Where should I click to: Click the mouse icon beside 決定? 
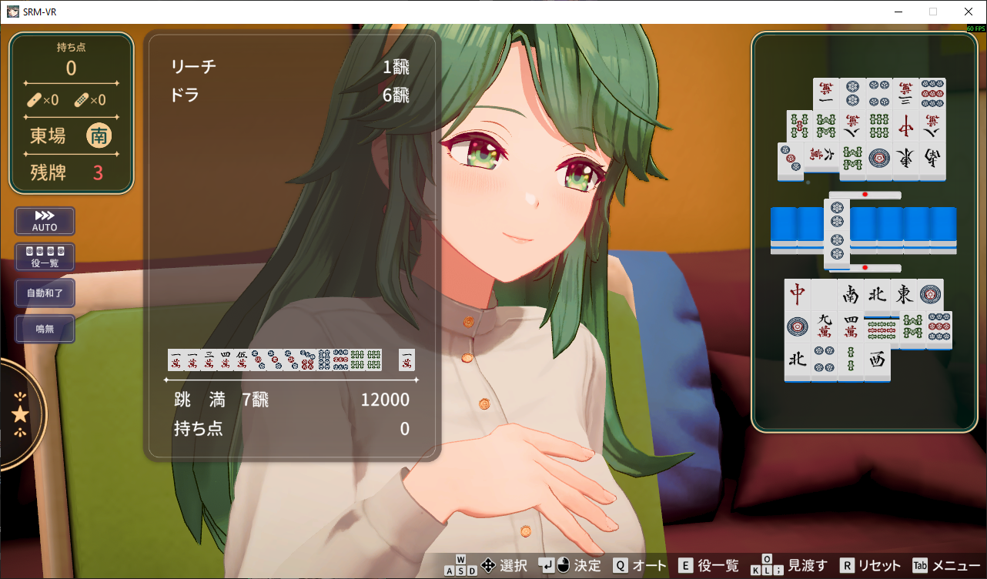tap(564, 566)
